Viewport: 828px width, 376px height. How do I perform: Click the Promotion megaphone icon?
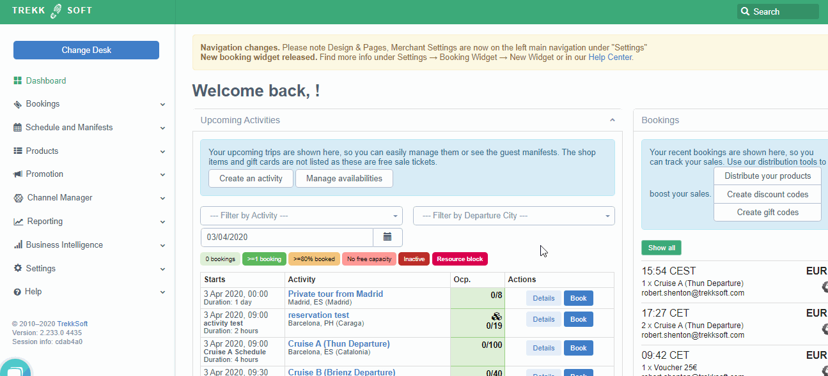(18, 174)
